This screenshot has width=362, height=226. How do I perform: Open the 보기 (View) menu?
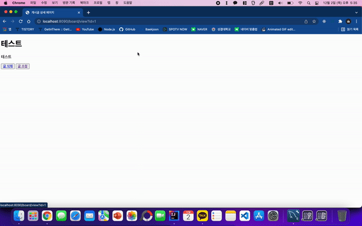[55, 3]
